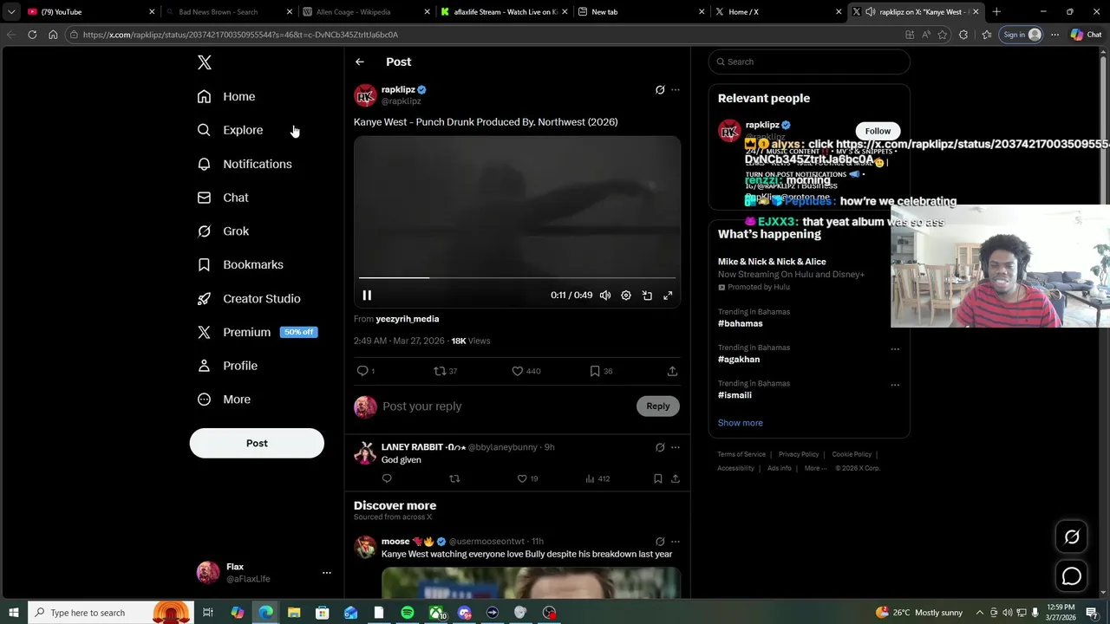Open Creator Studio in sidebar

coord(249,298)
